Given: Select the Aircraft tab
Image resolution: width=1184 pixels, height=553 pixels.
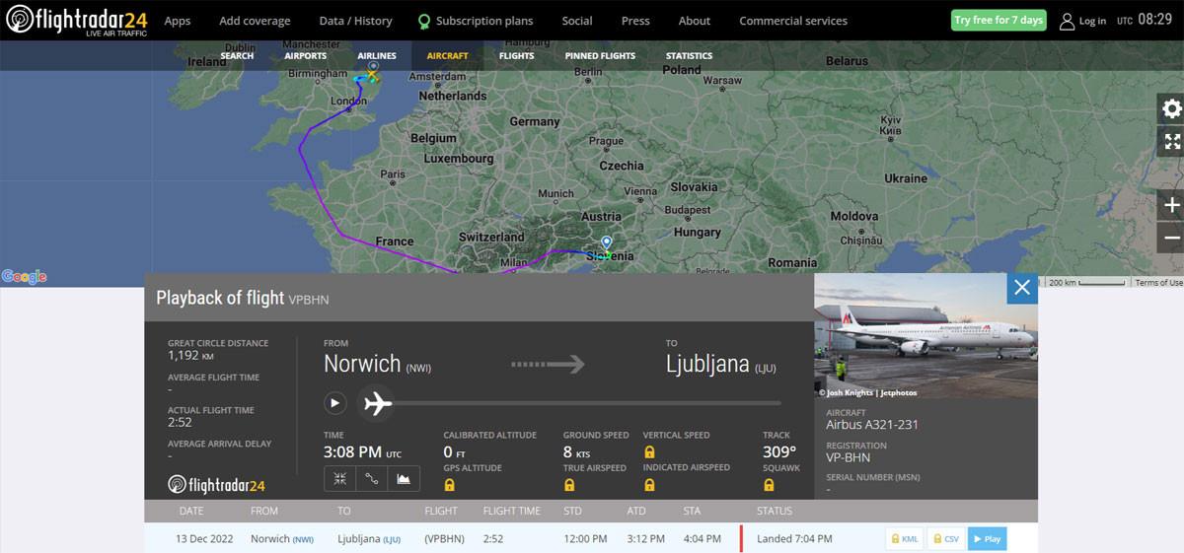Looking at the screenshot, I should [x=447, y=56].
